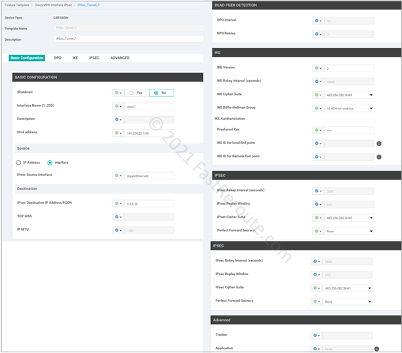This screenshot has width=402, height=353.
Task: Open the scope icon for IKE Diffie-Hellman Group
Action: [318, 108]
